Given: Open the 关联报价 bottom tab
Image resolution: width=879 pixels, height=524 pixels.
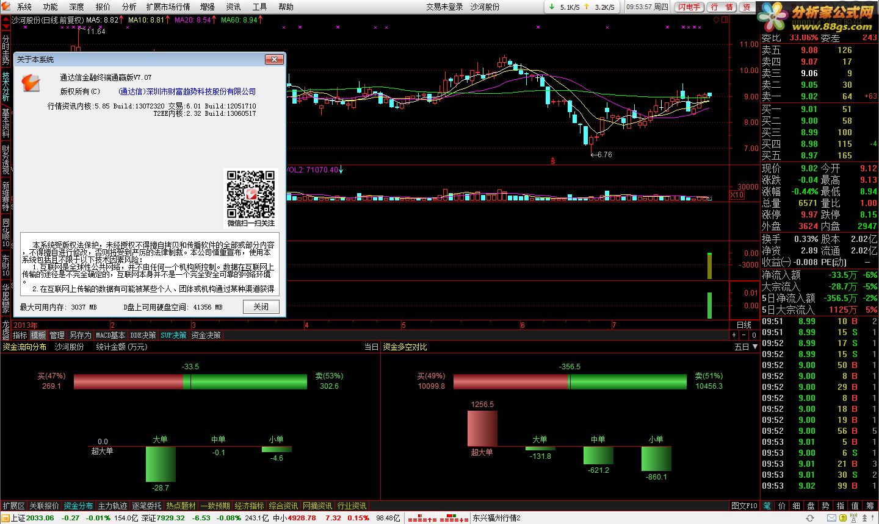Looking at the screenshot, I should coord(44,506).
